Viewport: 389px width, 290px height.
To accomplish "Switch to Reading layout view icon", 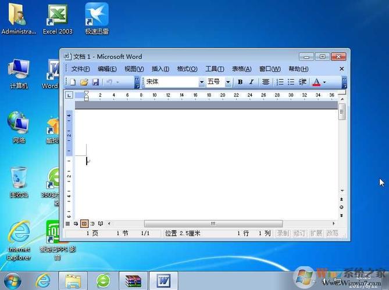I will 101,224.
